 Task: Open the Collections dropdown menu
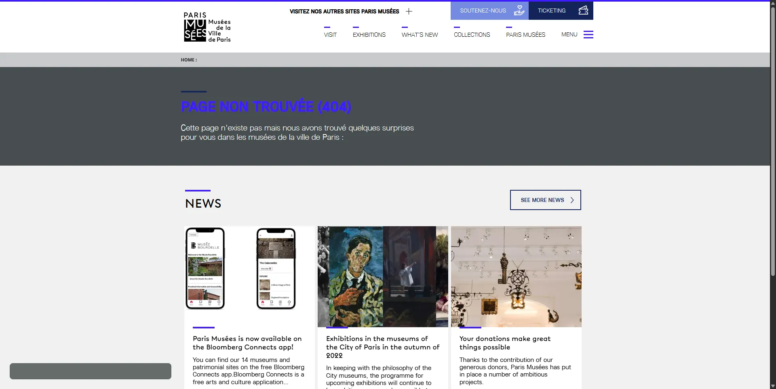472,35
